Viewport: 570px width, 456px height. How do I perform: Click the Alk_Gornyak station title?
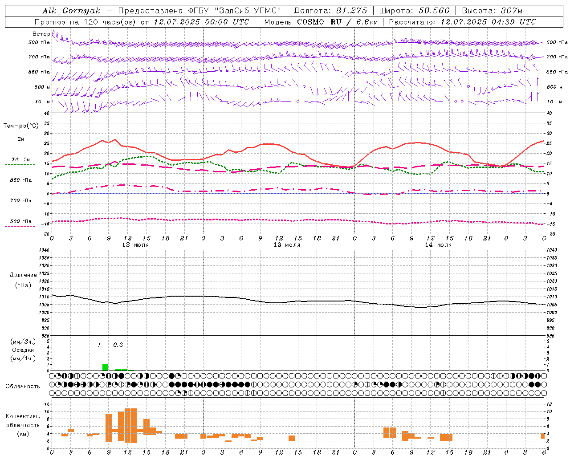(x=71, y=11)
